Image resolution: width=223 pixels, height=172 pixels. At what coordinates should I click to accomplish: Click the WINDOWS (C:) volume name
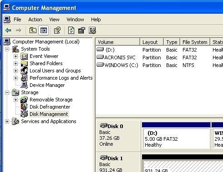coord(122,65)
